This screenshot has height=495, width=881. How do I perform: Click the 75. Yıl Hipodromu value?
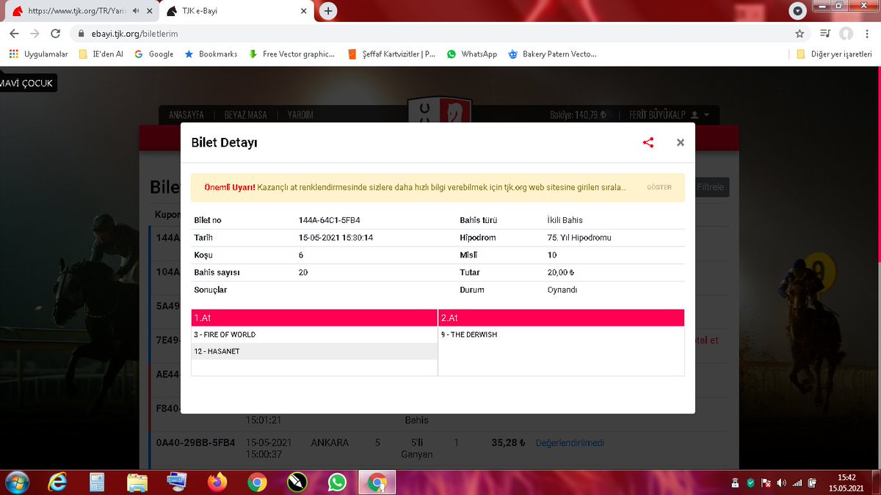(x=579, y=238)
